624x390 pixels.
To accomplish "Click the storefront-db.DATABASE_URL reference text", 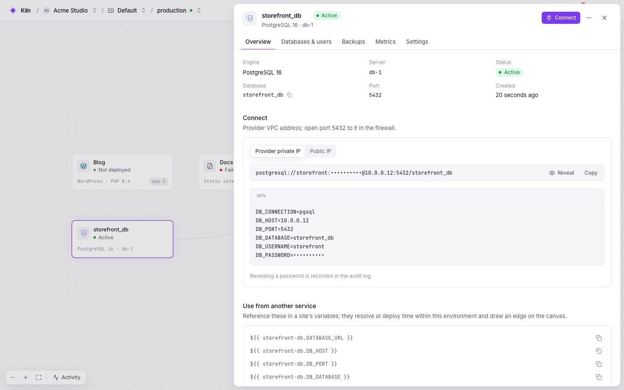I will (x=302, y=338).
